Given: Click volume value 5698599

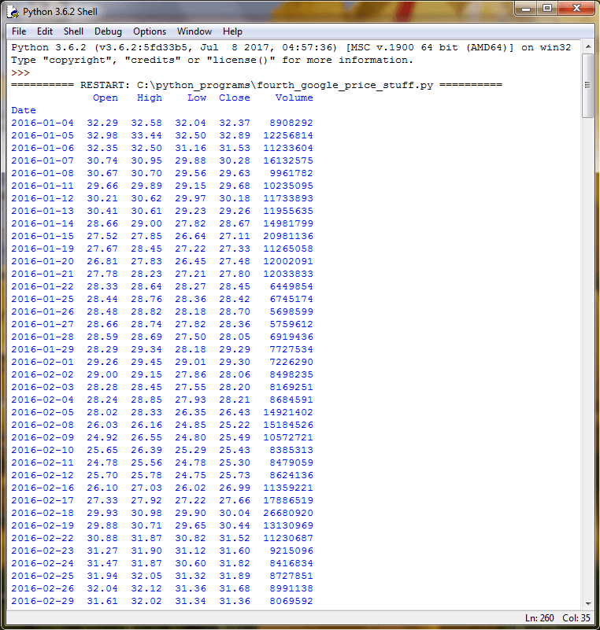Looking at the screenshot, I should 291,311.
